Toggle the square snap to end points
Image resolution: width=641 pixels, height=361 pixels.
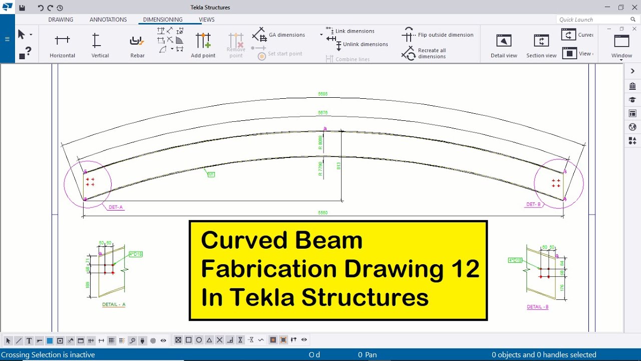click(188, 340)
